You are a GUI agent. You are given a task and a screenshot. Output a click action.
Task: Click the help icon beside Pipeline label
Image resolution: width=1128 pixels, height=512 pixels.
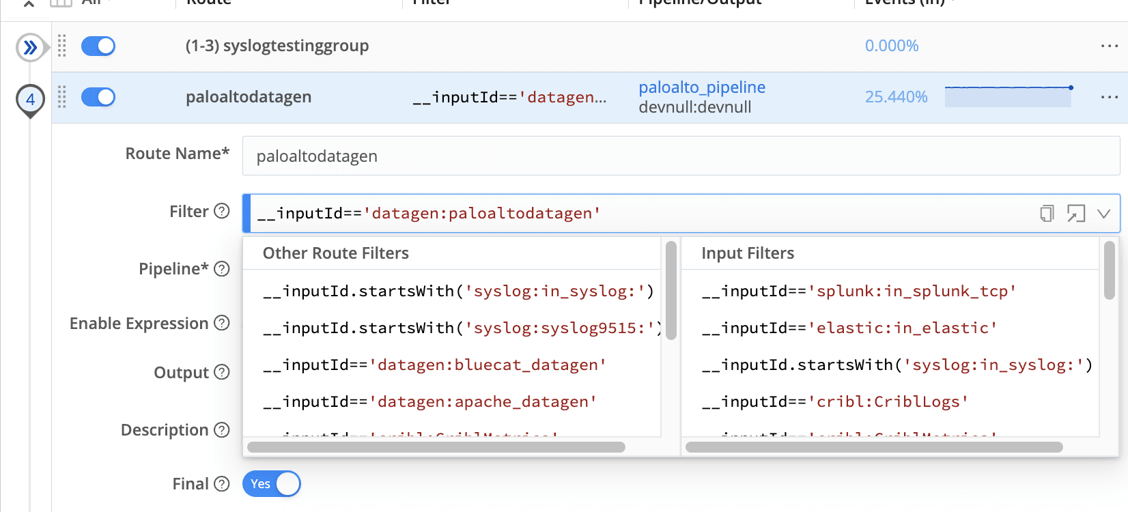pos(222,269)
